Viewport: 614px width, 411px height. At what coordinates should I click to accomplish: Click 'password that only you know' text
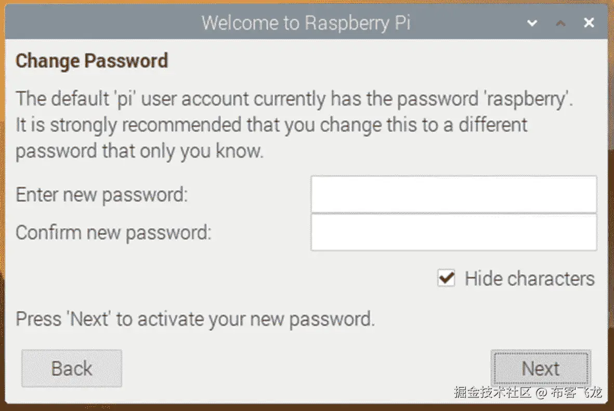[139, 151]
